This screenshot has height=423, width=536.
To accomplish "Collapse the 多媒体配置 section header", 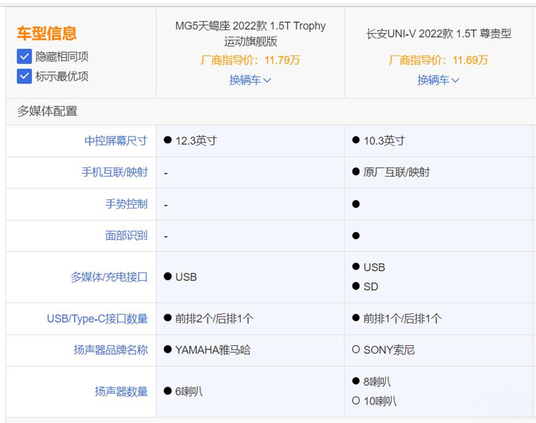I will pyautogui.click(x=47, y=111).
